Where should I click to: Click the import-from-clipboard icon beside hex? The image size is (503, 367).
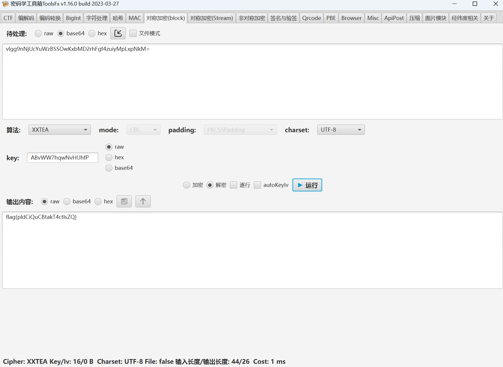click(118, 33)
